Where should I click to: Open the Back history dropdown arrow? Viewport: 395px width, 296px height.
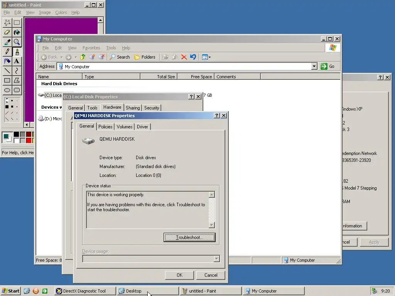coord(61,57)
